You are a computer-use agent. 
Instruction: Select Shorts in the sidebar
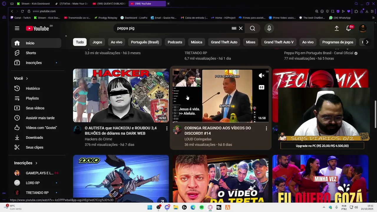pos(36,53)
